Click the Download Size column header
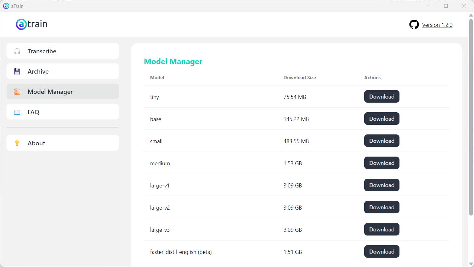474x267 pixels. pyautogui.click(x=300, y=78)
